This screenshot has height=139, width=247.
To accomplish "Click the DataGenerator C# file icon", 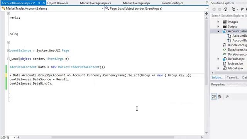I will (x=225, y=54).
